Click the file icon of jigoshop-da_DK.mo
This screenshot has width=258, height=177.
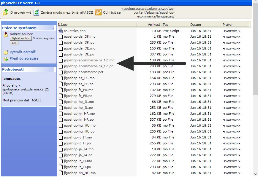61,36
